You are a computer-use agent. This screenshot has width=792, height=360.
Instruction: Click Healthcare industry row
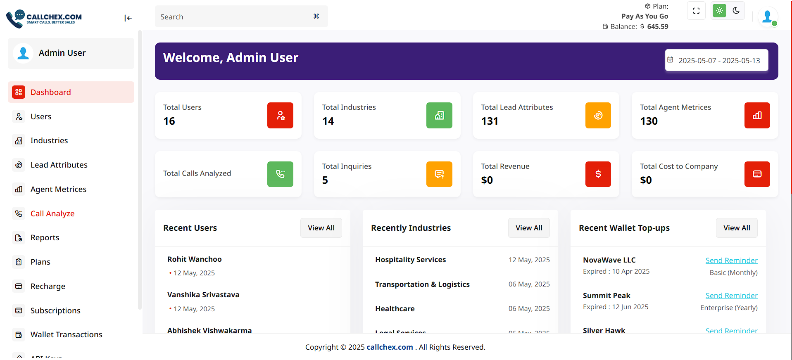(462, 309)
